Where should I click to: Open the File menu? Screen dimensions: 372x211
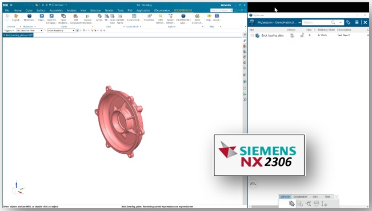click(x=7, y=10)
